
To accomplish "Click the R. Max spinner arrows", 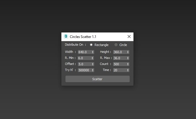I will 128,58.
